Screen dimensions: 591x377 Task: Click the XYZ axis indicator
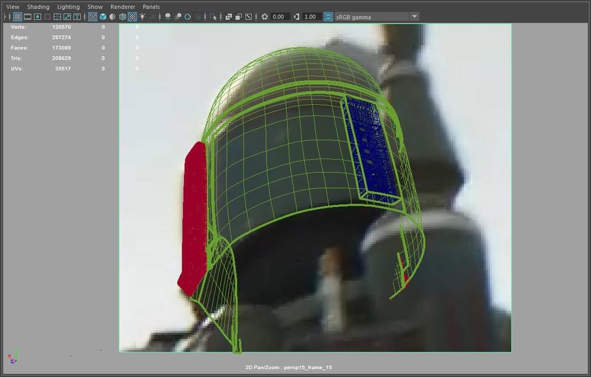coord(13,357)
